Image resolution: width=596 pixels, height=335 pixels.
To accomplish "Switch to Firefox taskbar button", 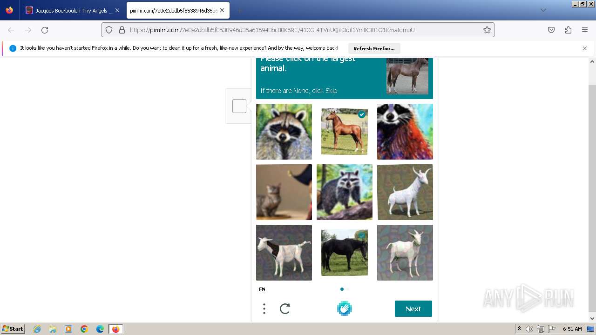I will (x=116, y=329).
